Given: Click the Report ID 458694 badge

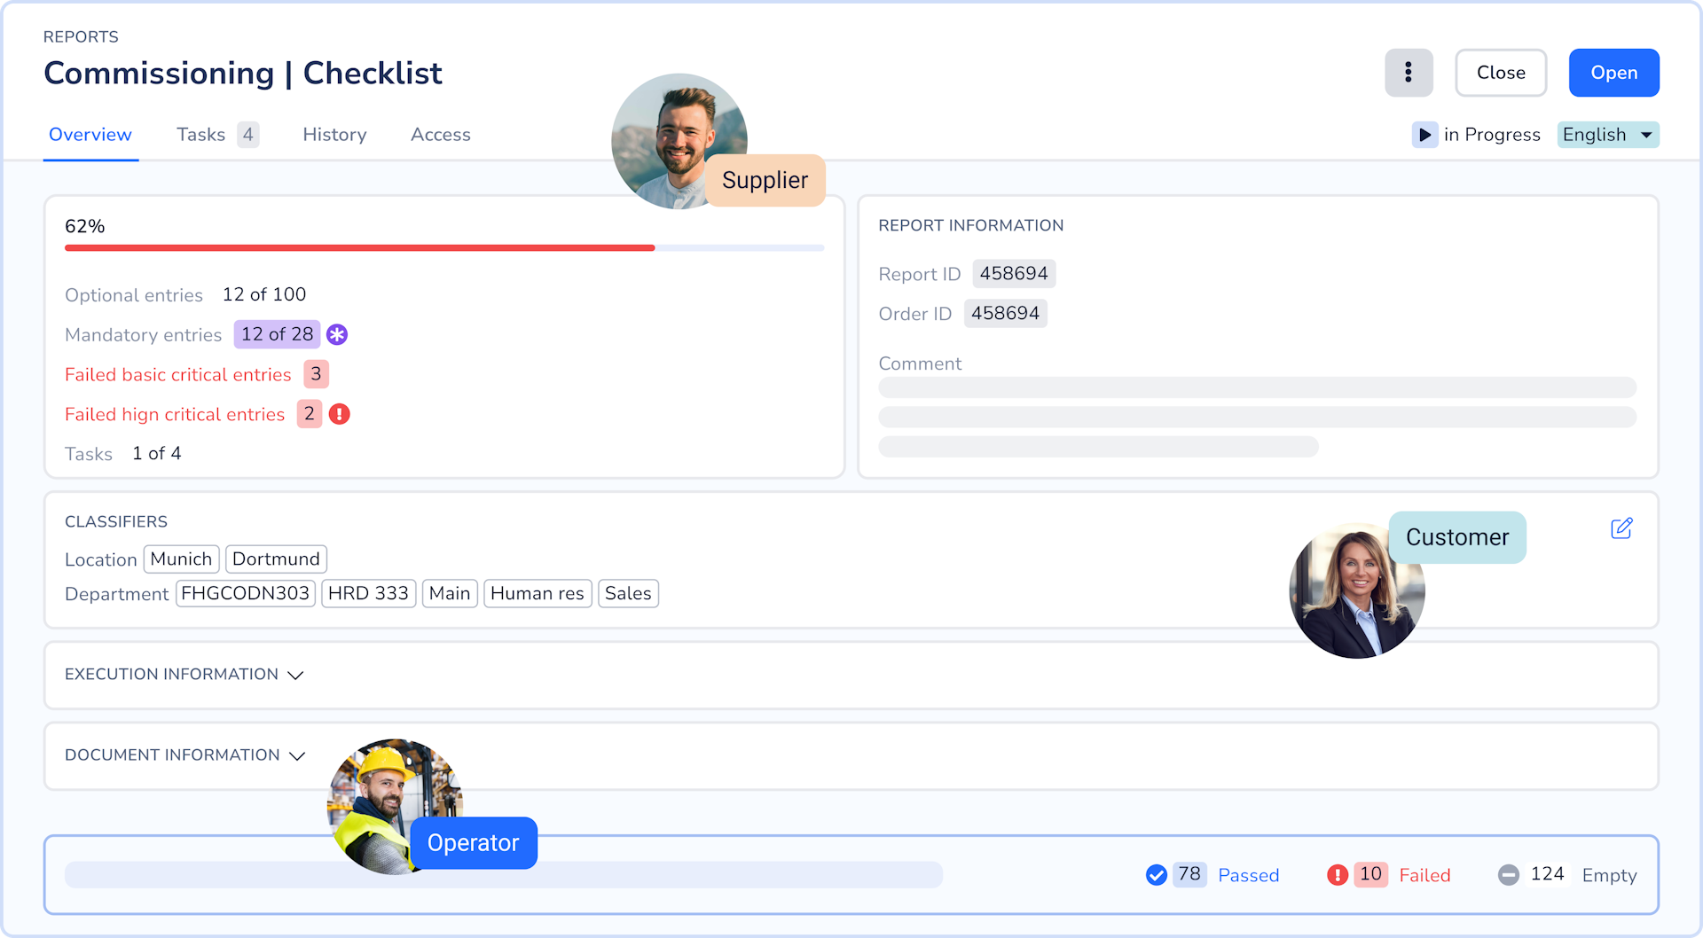Looking at the screenshot, I should click(1013, 273).
